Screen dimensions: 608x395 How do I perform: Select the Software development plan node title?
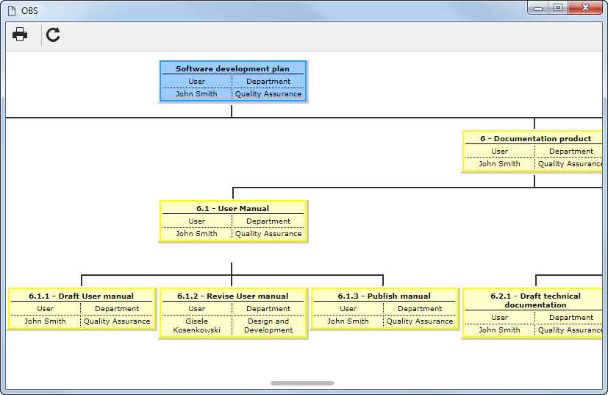pos(232,68)
